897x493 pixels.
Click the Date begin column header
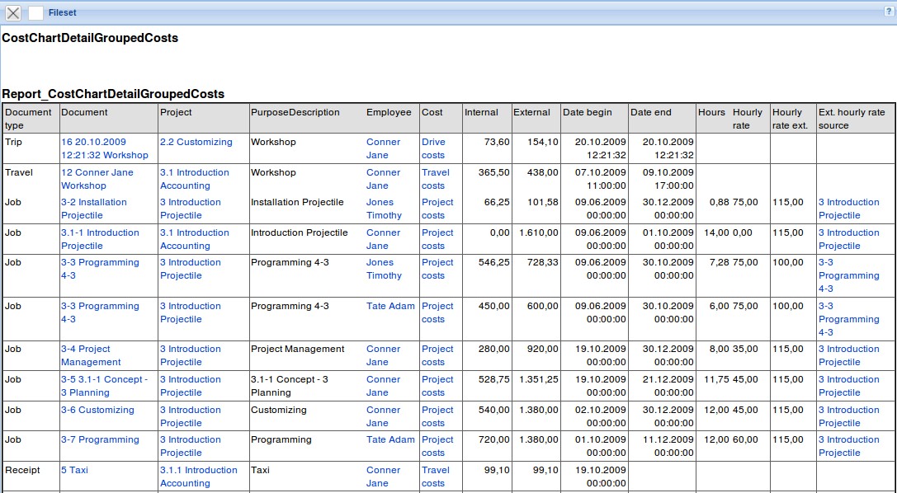(x=588, y=112)
